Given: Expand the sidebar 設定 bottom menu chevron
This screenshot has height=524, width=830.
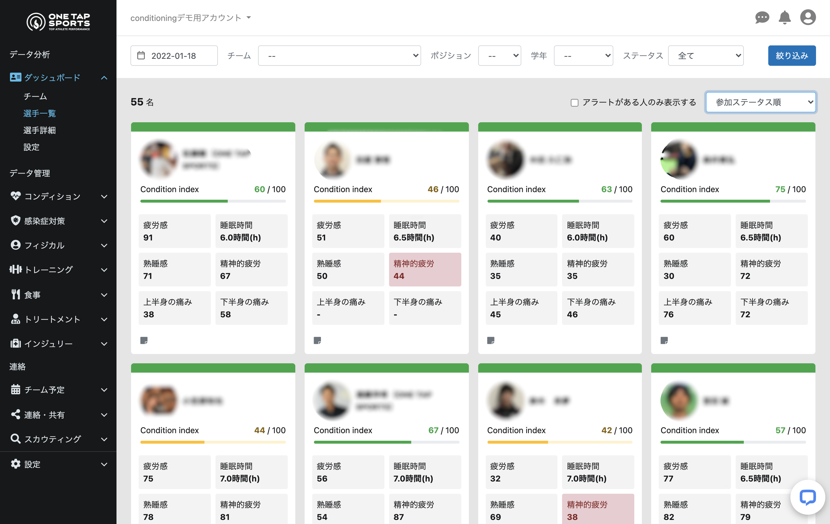Looking at the screenshot, I should click(x=104, y=464).
